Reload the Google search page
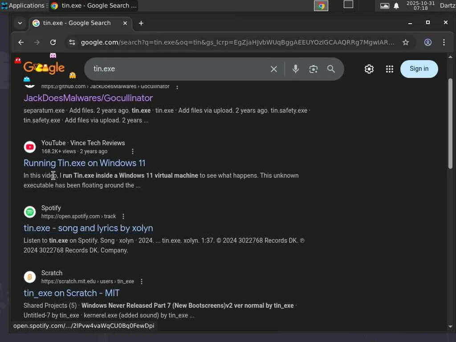The height and width of the screenshot is (342, 456). 53,42
